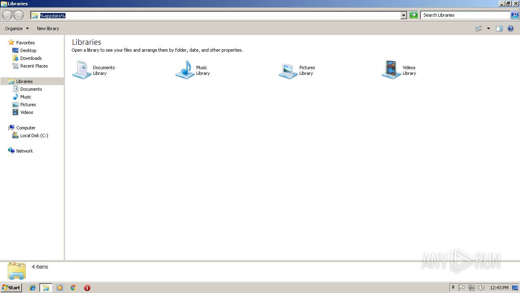520x293 pixels.
Task: Click Windows Explorer taskbar button
Action: [46, 288]
